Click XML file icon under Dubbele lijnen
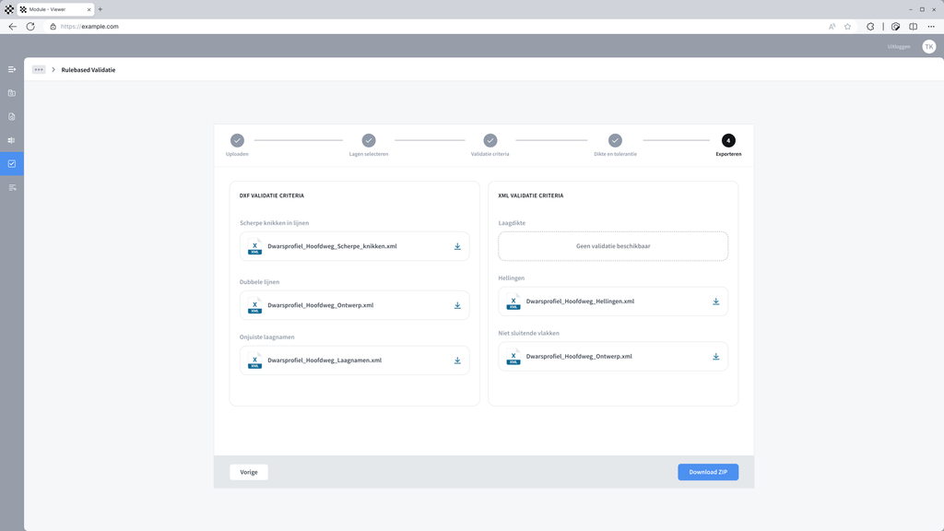 click(254, 305)
